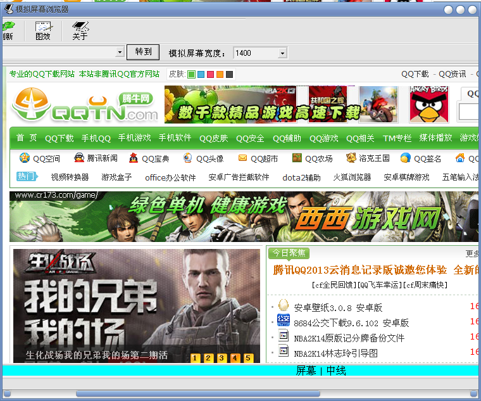Select the red skin swatch
This screenshot has height=401, width=481.
pos(210,74)
